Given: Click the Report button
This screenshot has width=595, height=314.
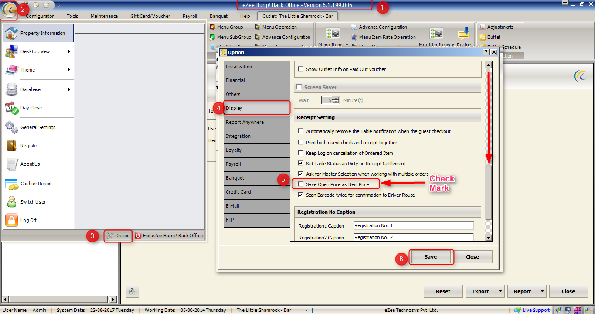Looking at the screenshot, I should click(x=522, y=291).
